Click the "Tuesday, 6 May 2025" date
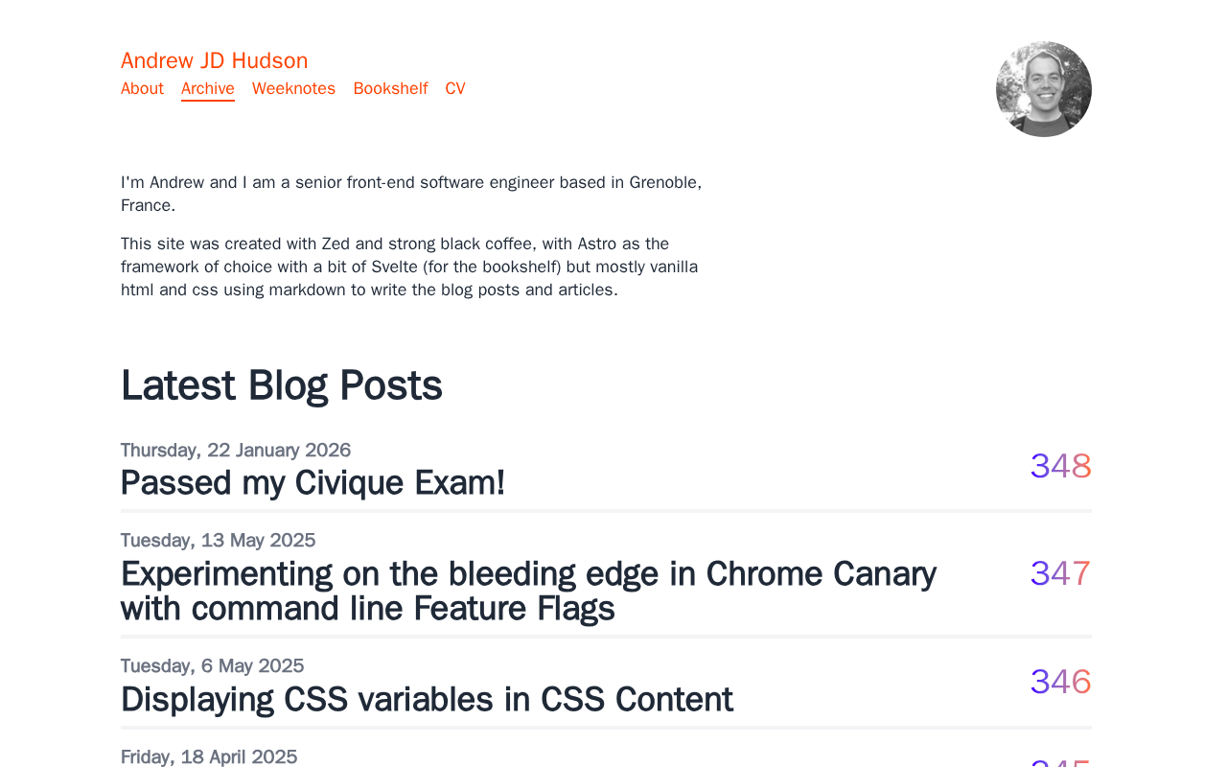 (212, 666)
